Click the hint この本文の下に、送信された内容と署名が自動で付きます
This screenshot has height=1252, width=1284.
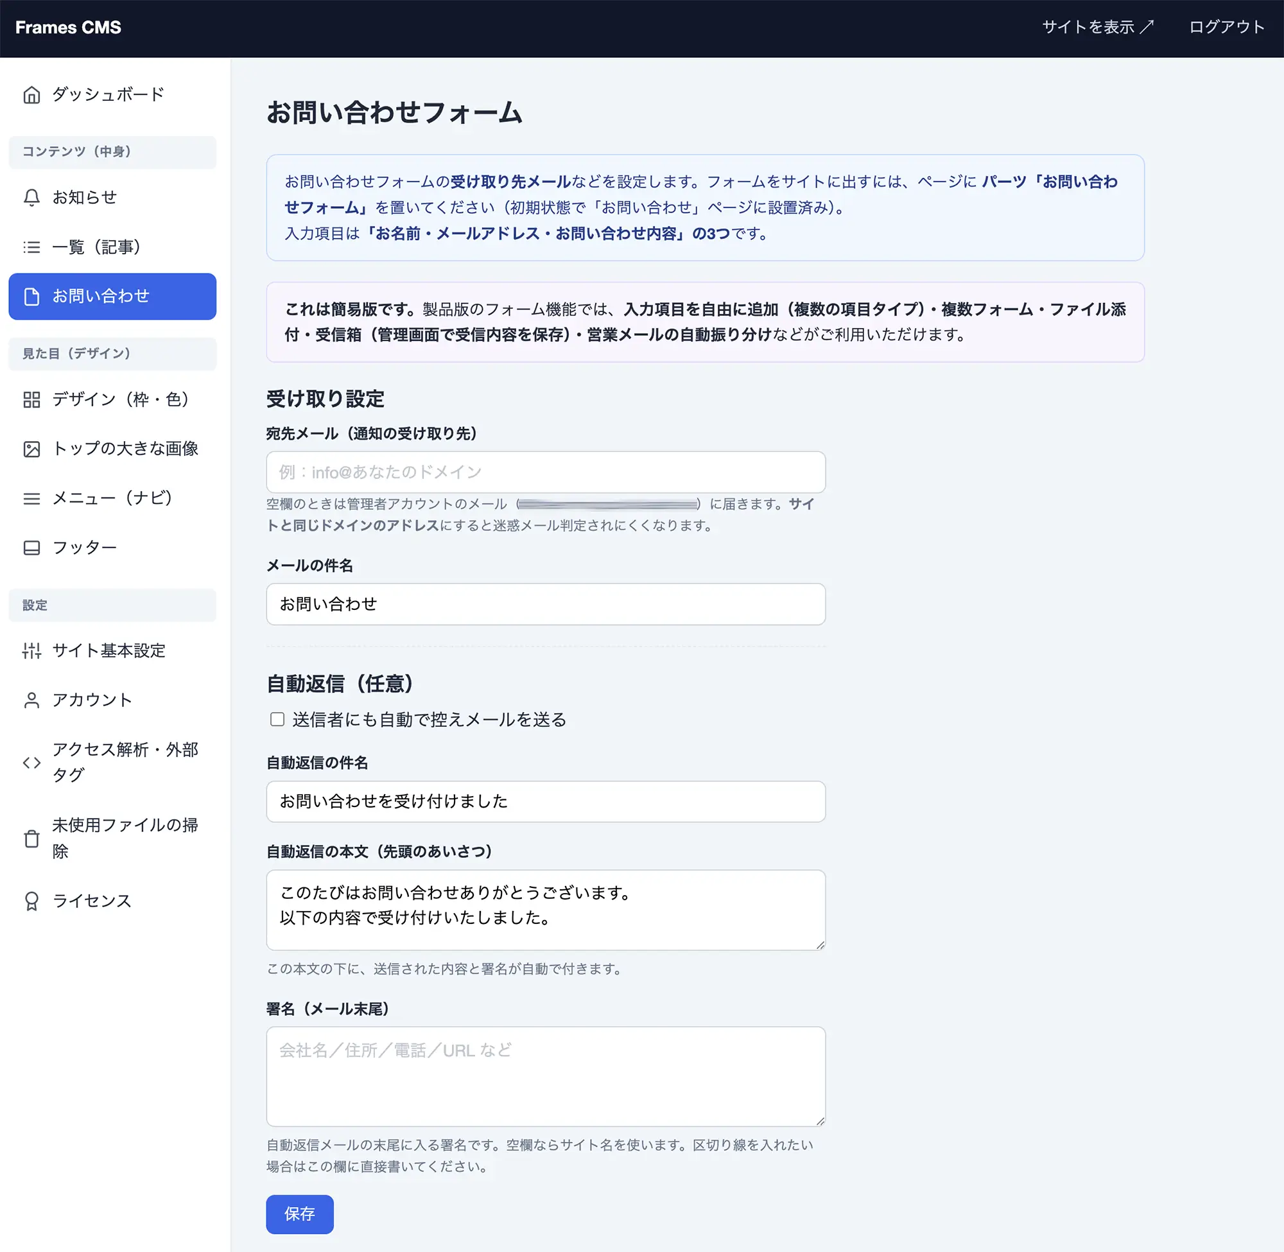pyautogui.click(x=444, y=969)
